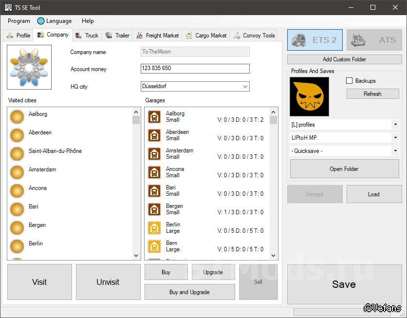The image size is (407, 318).
Task: Open the [L] profiles dropdown
Action: (x=395, y=125)
